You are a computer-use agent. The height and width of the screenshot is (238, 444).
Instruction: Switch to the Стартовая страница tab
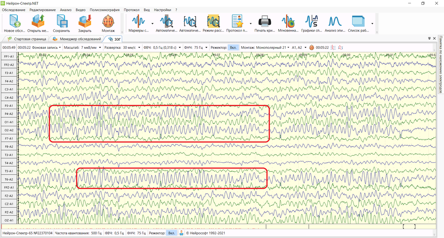27,38
